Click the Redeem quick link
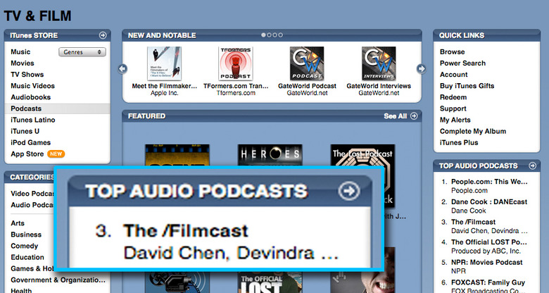Viewport: 549px width, 293px height. [x=453, y=97]
